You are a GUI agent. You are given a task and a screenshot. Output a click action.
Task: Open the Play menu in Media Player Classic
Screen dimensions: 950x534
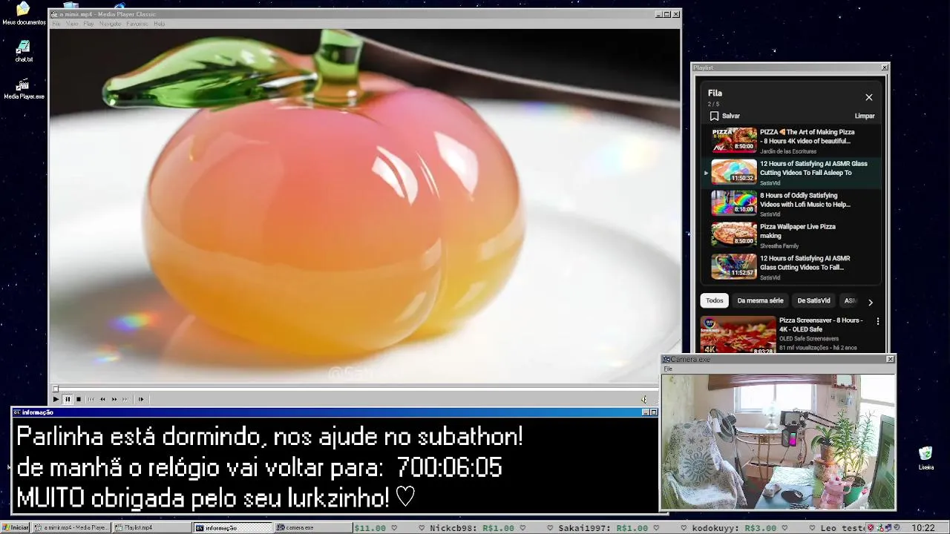[88, 24]
